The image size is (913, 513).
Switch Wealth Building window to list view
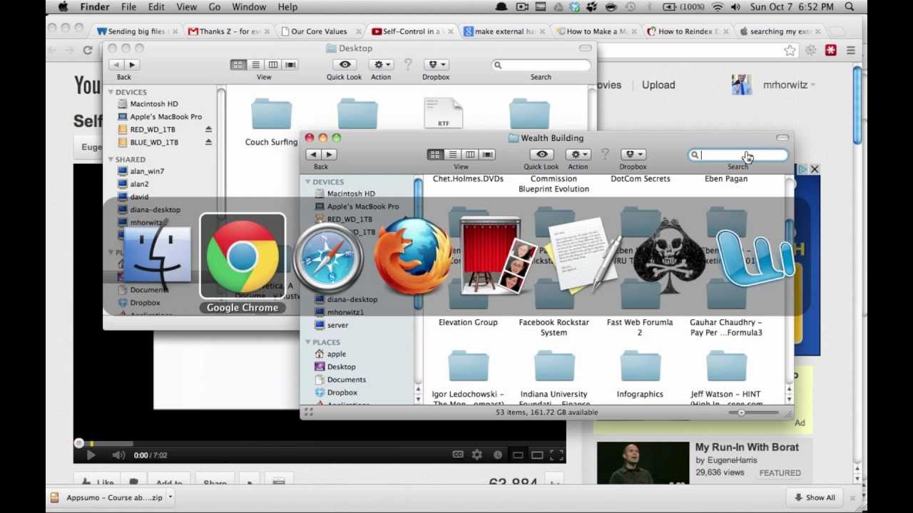(452, 155)
